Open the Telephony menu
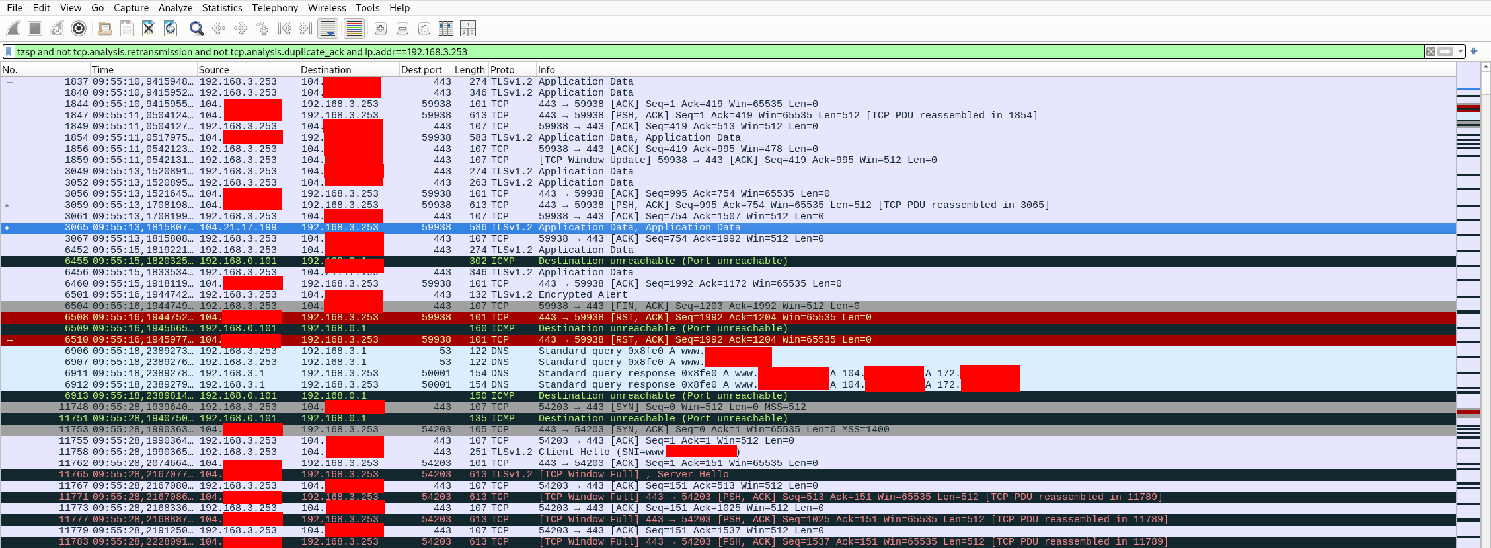The height and width of the screenshot is (548, 1491). (275, 8)
